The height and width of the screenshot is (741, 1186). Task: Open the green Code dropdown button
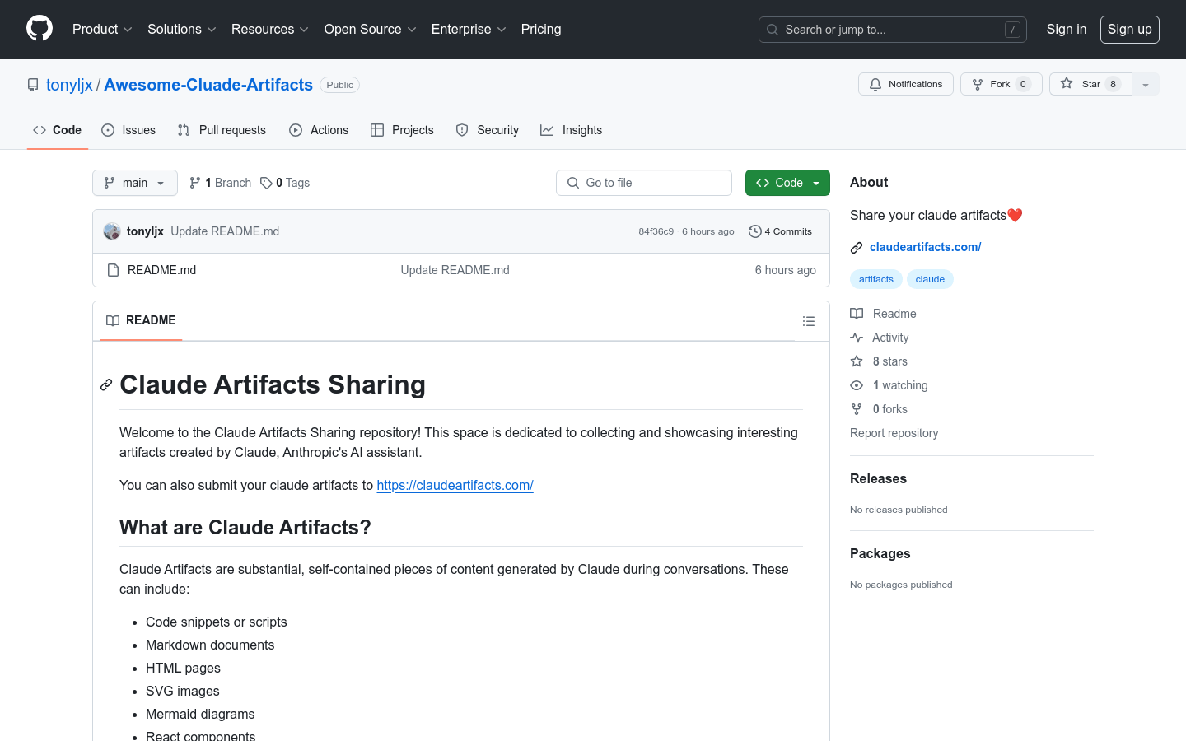coord(787,183)
